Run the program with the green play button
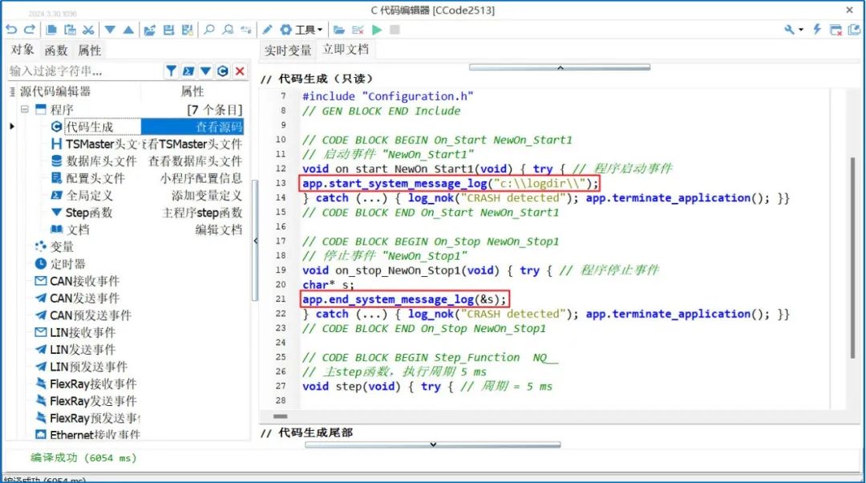Viewport: 866px width, 483px height. pos(377,30)
